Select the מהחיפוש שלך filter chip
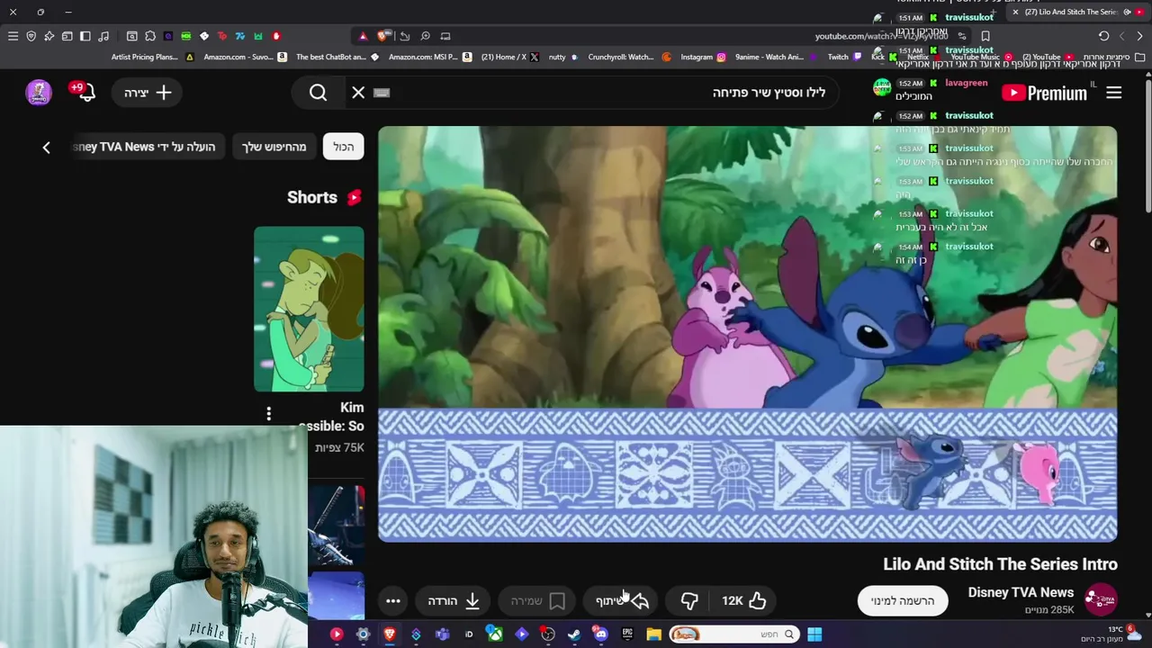The image size is (1152, 648). (274, 147)
